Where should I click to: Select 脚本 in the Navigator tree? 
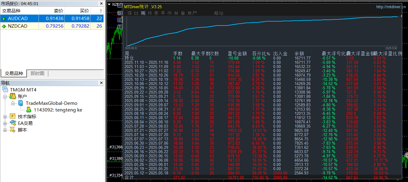point(22,130)
